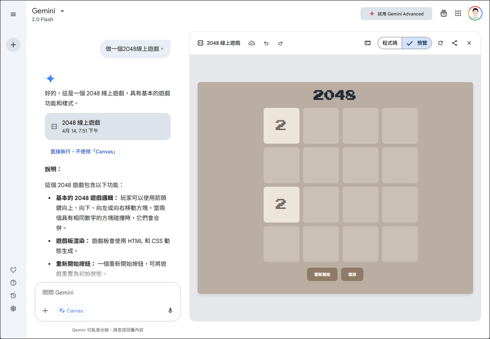Open the Google apps grid
The width and height of the screenshot is (490, 339).
458,13
